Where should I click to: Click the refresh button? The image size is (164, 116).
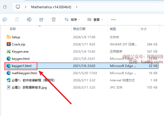click(x=5, y=7)
